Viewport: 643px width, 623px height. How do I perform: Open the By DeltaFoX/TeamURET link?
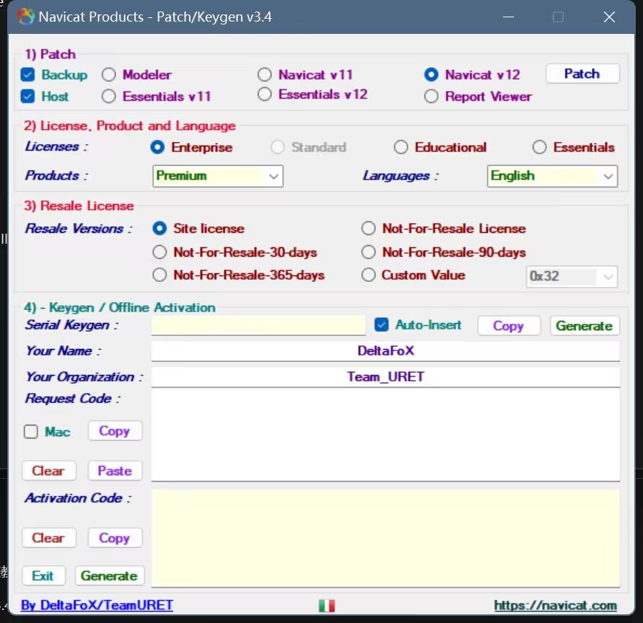pyautogui.click(x=97, y=606)
